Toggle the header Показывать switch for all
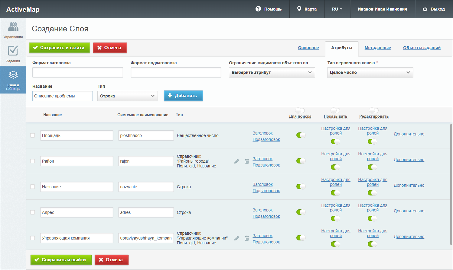Viewport: 453px width, 270px height. (x=335, y=110)
